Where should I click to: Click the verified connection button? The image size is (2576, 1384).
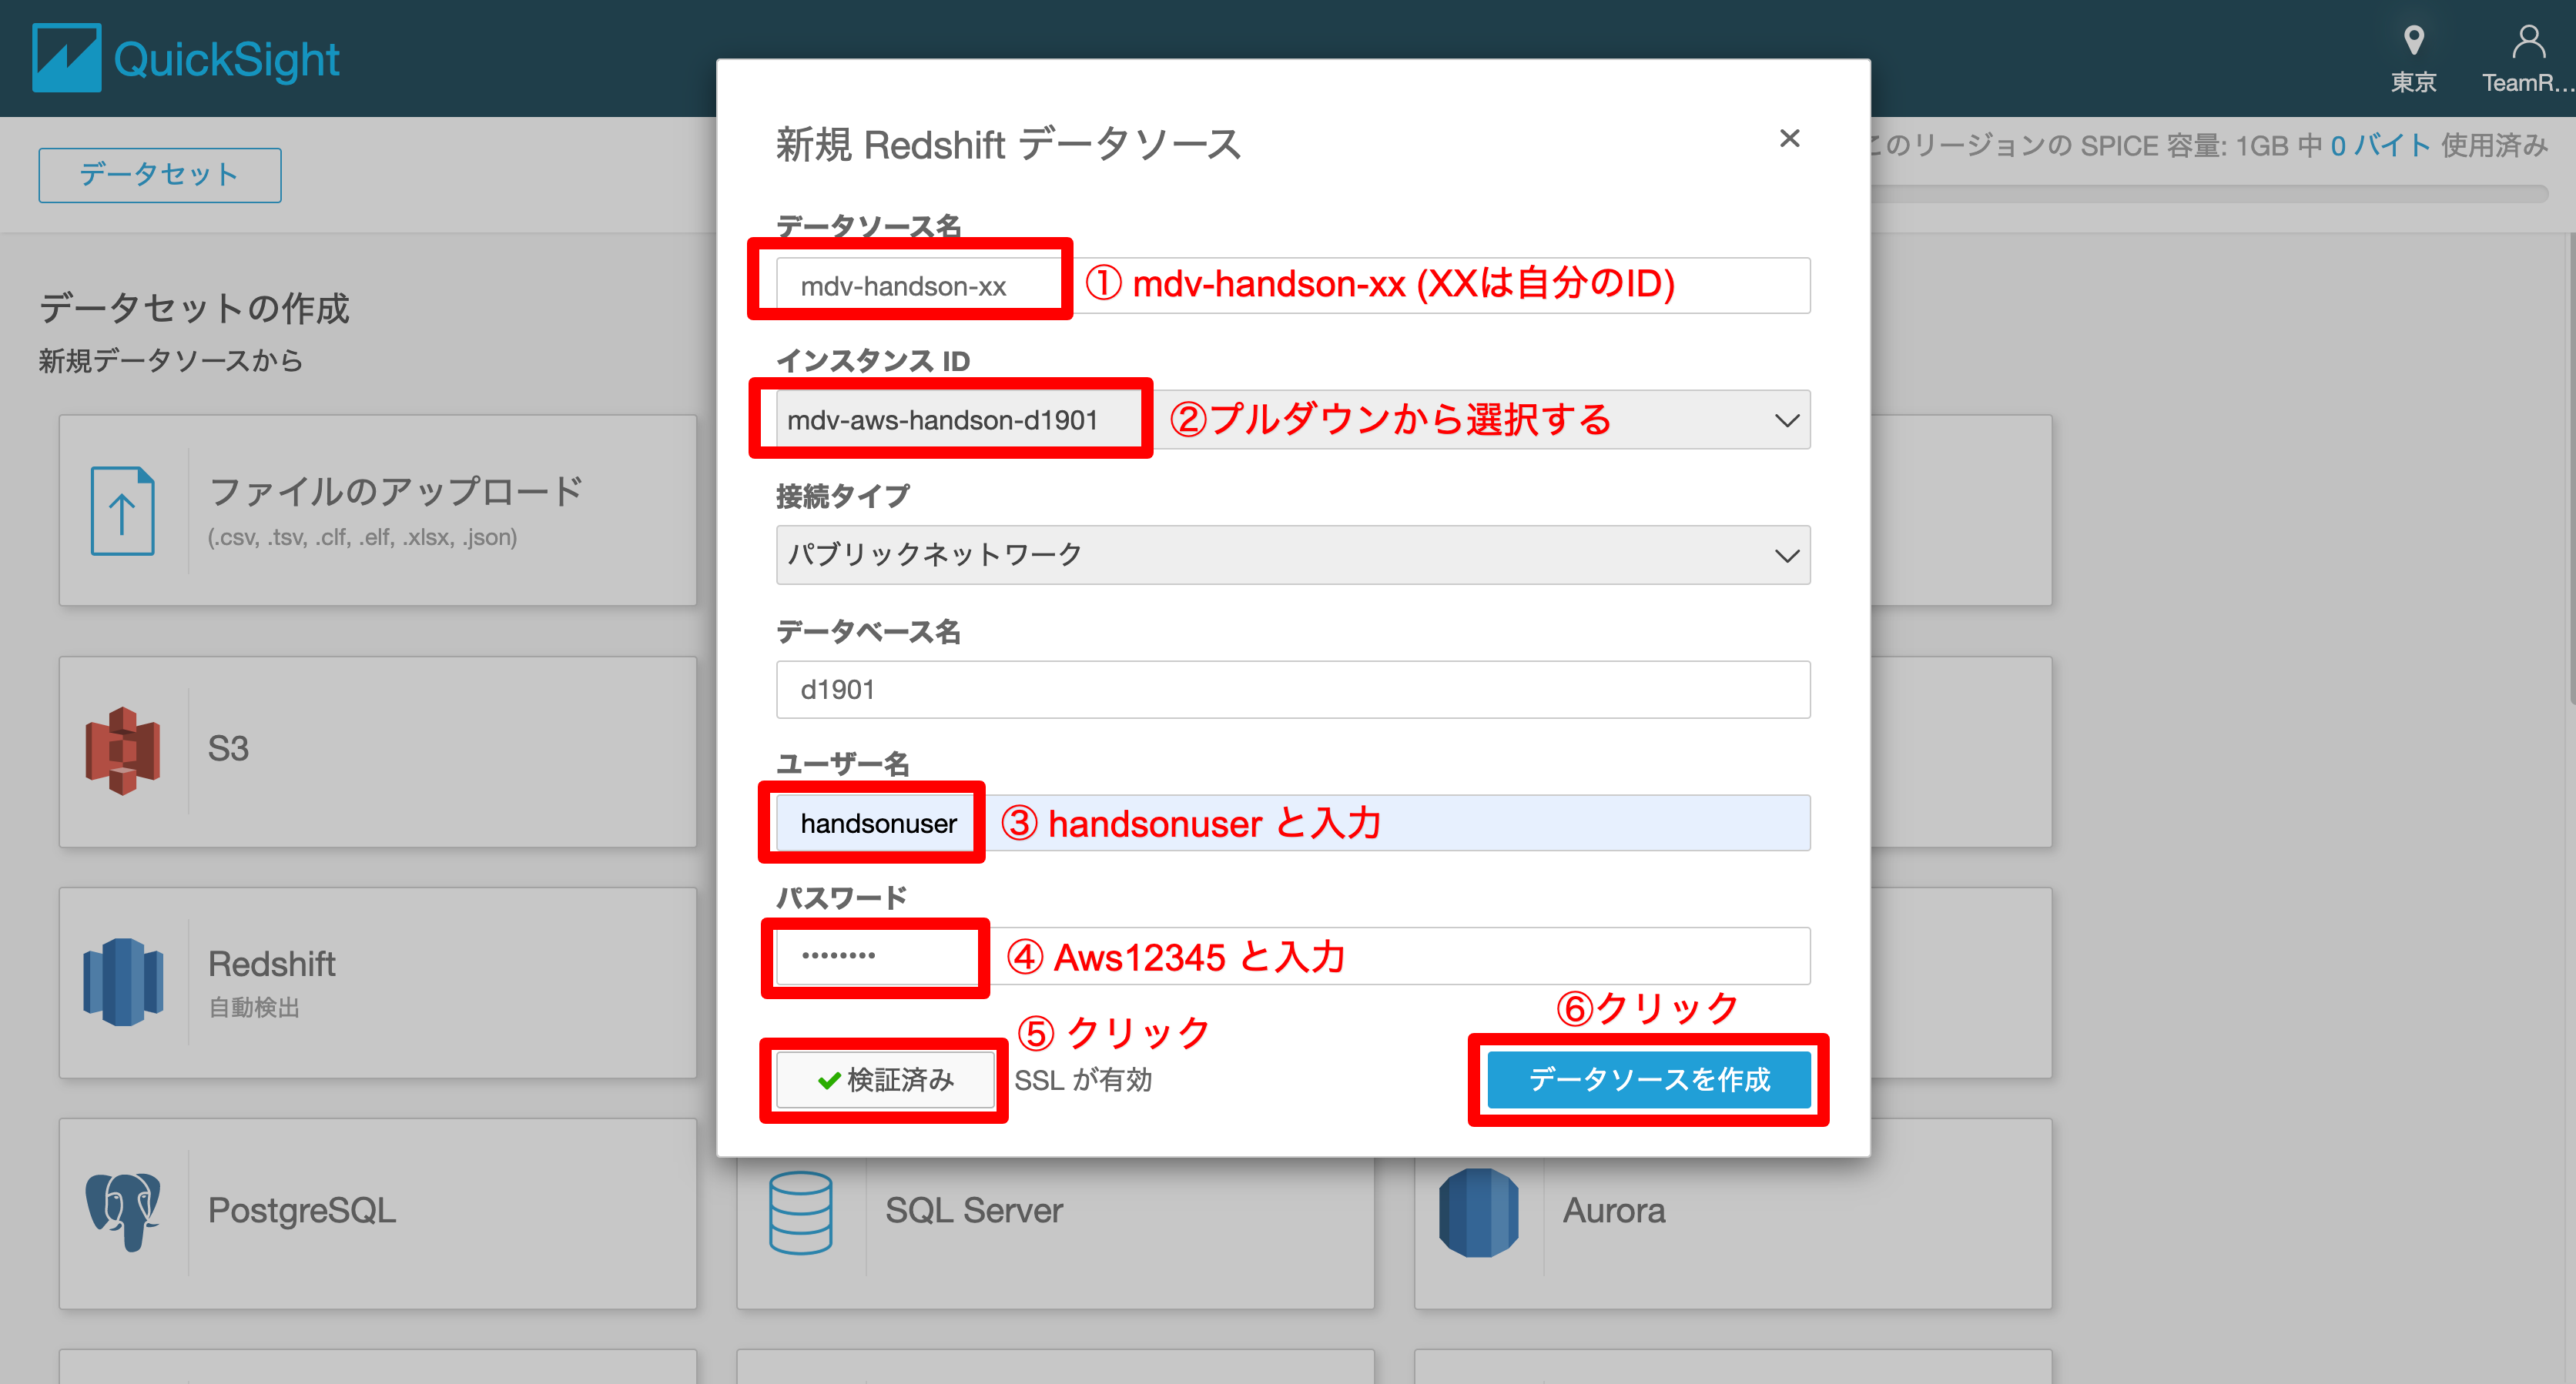[x=885, y=1079]
